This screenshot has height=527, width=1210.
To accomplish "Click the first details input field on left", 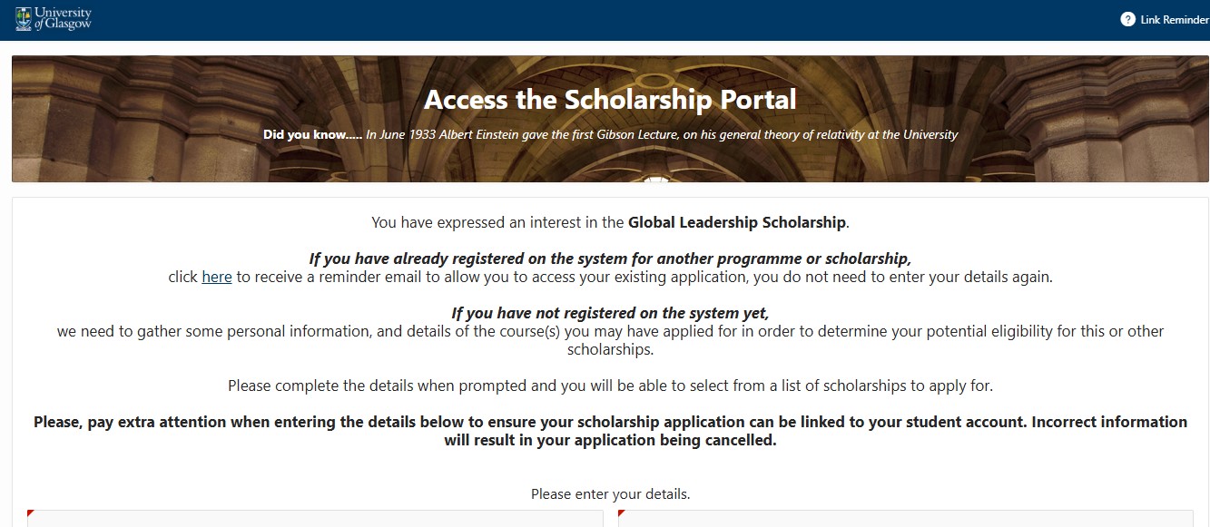I will click(x=315, y=519).
